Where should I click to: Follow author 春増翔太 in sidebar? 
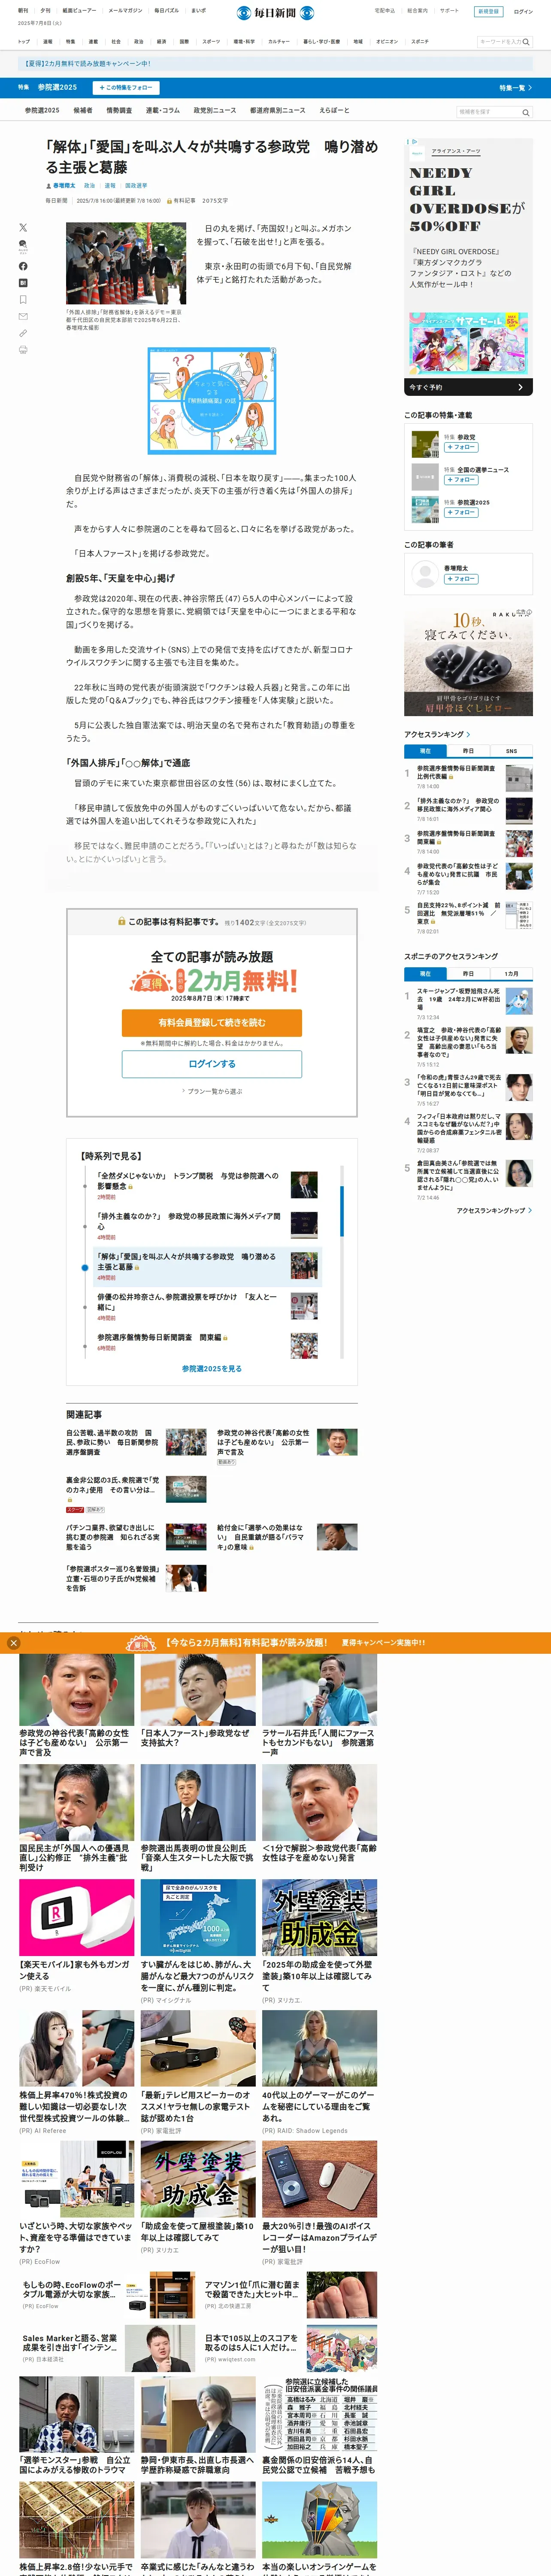tap(461, 579)
